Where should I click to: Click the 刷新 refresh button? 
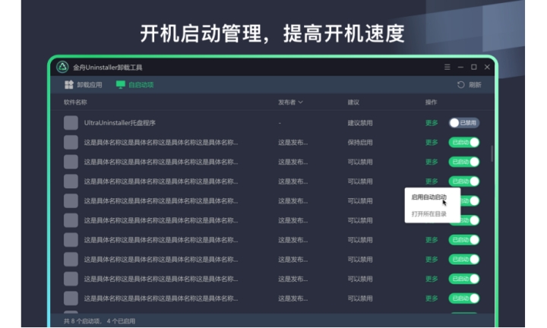tap(470, 85)
